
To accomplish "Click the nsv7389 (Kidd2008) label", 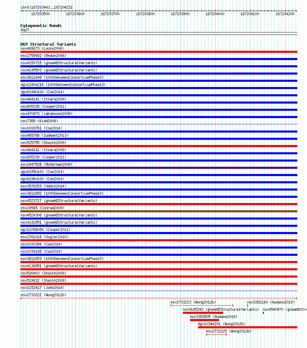I will tap(39, 121).
